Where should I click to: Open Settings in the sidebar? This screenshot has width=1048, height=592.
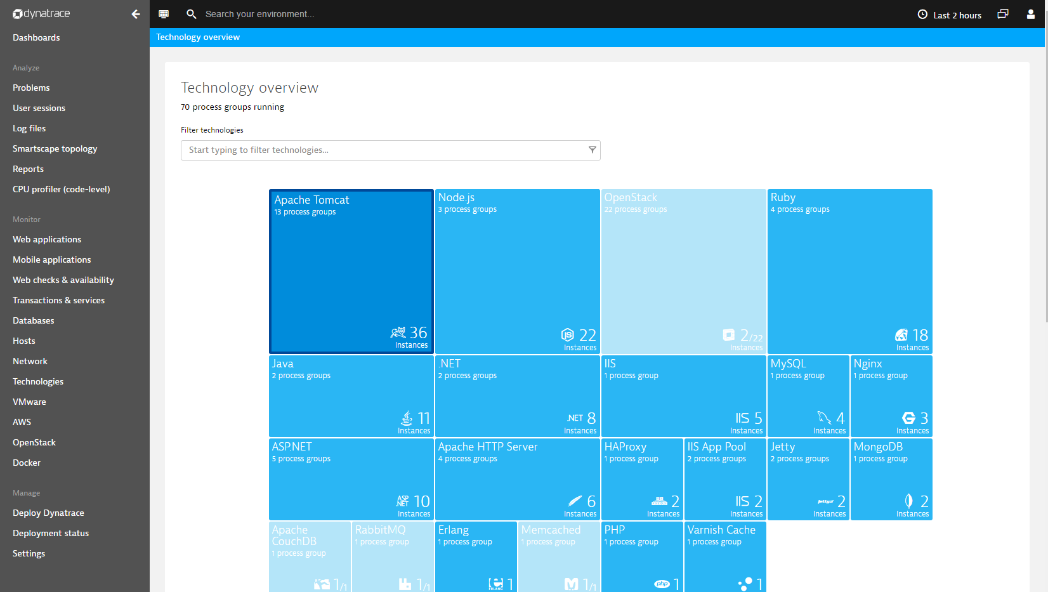pyautogui.click(x=29, y=553)
